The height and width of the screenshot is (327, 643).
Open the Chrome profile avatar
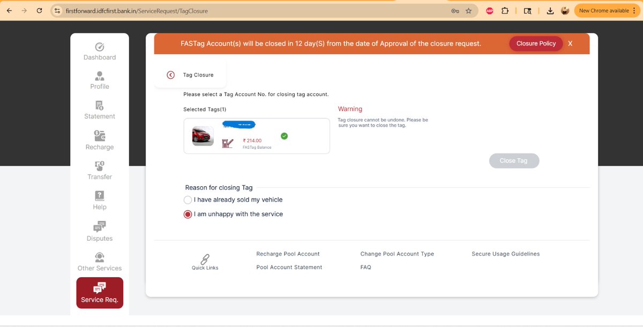point(565,11)
